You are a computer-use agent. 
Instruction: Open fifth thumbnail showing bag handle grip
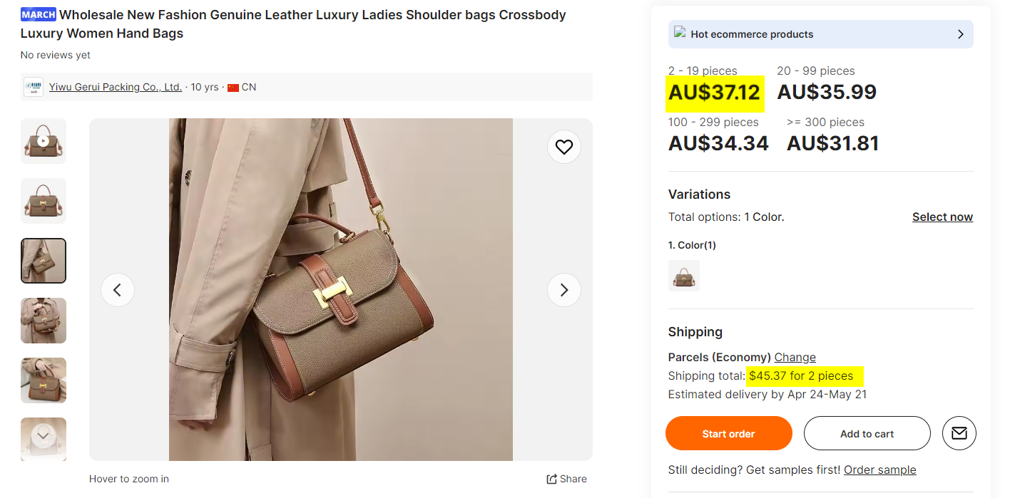coord(44,380)
